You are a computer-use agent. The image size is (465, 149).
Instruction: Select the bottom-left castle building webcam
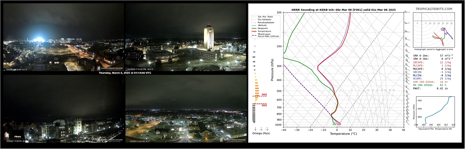point(63,108)
